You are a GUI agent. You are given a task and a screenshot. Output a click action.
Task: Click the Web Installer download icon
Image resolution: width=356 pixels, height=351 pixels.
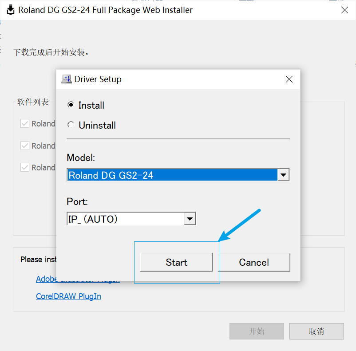11,10
